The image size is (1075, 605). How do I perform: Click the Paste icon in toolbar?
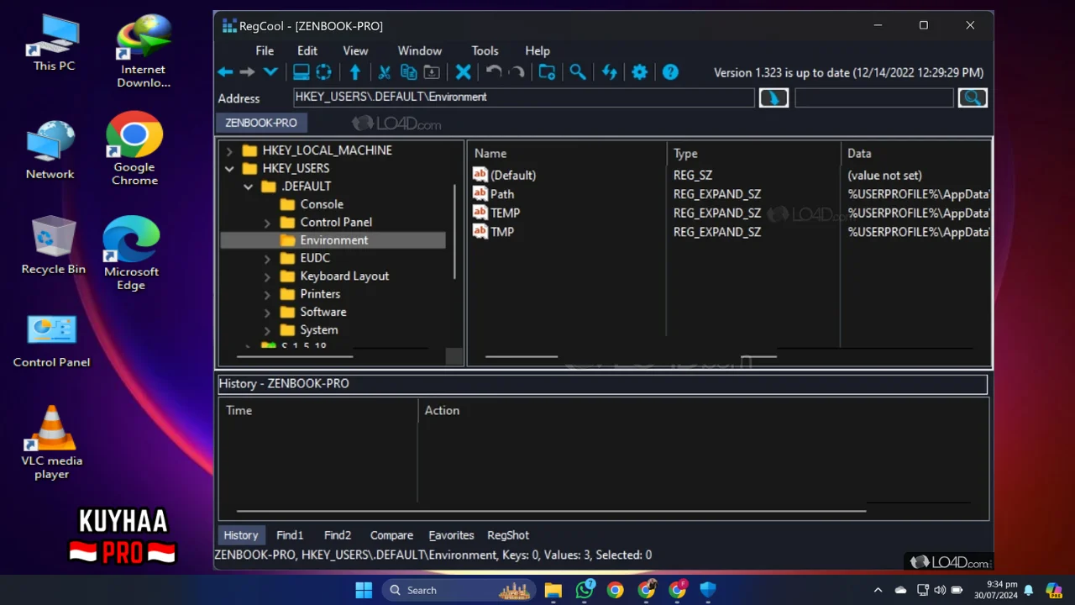[431, 72]
